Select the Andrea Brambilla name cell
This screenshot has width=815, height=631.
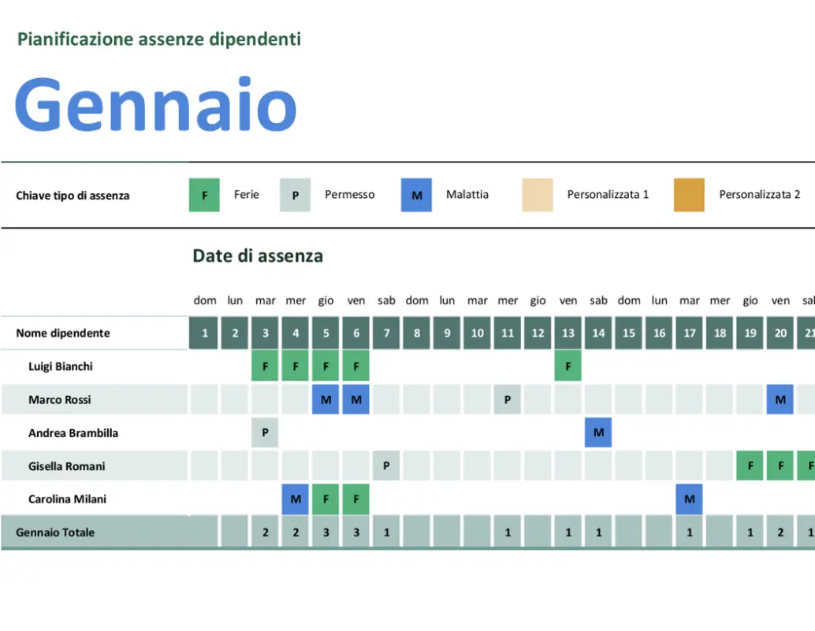click(x=94, y=433)
